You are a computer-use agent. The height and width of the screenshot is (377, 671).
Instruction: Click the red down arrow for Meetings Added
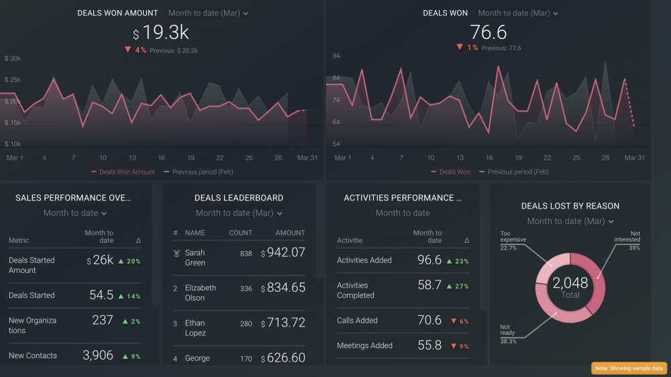click(454, 347)
